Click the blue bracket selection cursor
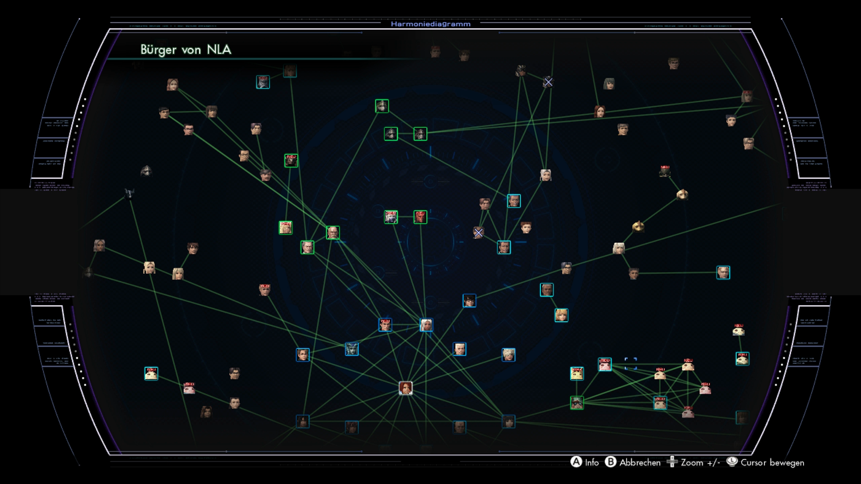The image size is (861, 484). [631, 363]
